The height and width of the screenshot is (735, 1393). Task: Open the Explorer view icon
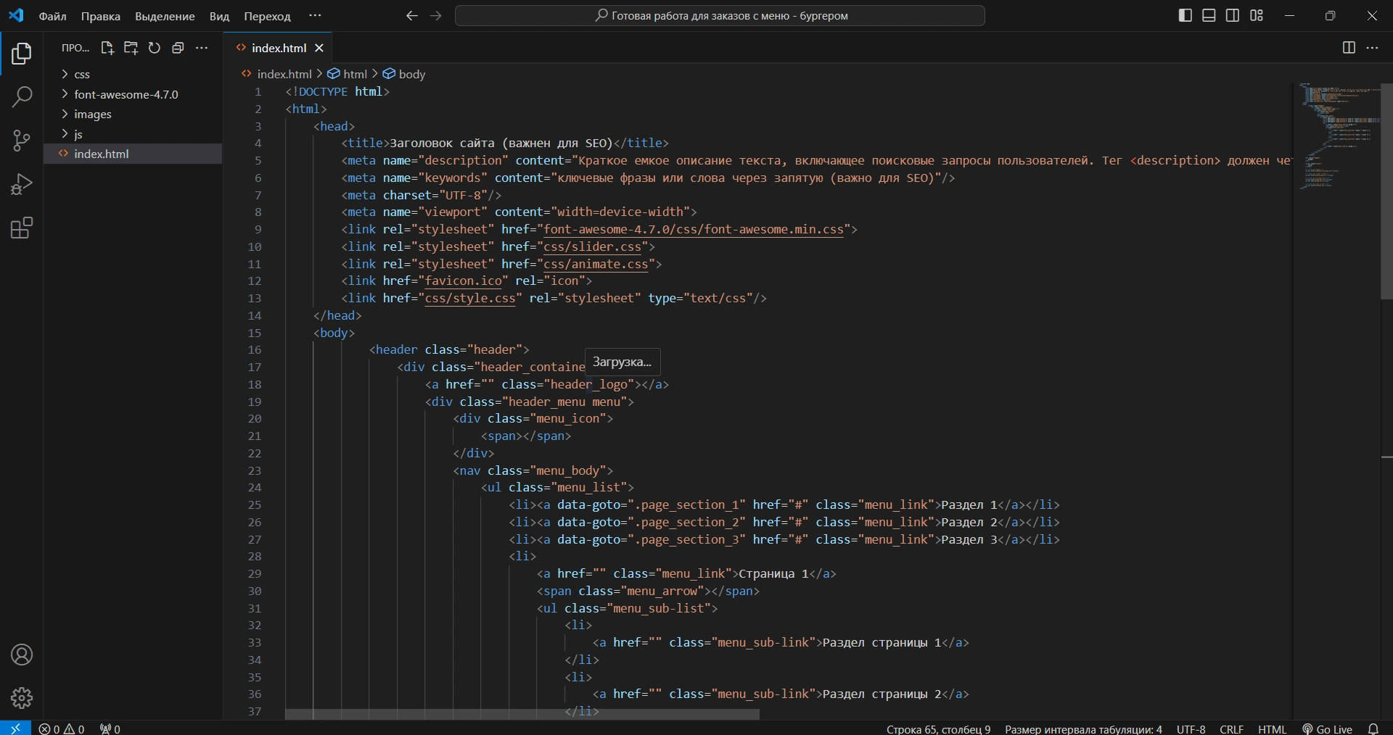pos(21,53)
